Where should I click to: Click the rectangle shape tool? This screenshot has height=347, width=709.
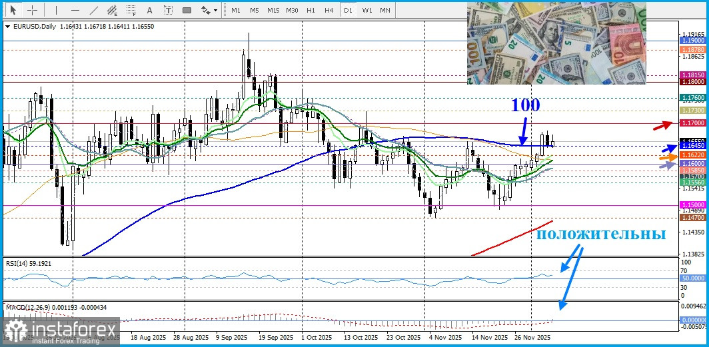pos(187,10)
